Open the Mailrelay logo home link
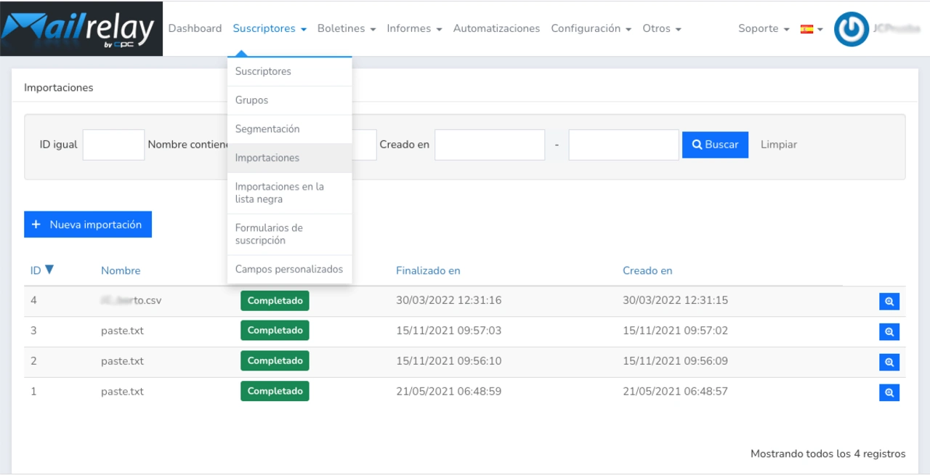Image resolution: width=930 pixels, height=476 pixels. (81, 28)
